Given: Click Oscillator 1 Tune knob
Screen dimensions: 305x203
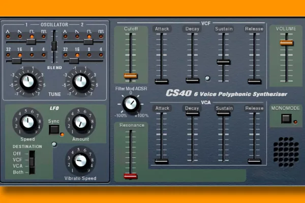Looking at the screenshot, I should 28,82.
